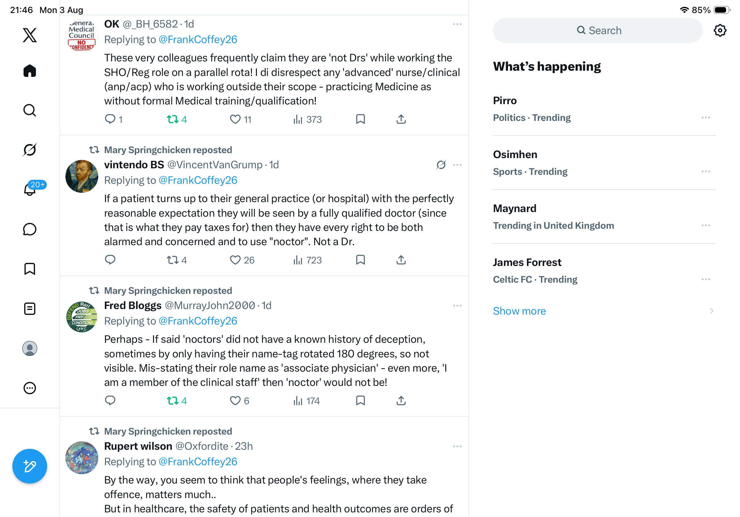Open the More circle menu in sidebar
Viewport: 740px width, 517px height.
point(30,388)
